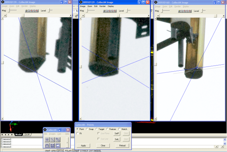Open Images menu in CollectM palette
Viewport: 227px width, 152px height.
click(x=52, y=134)
